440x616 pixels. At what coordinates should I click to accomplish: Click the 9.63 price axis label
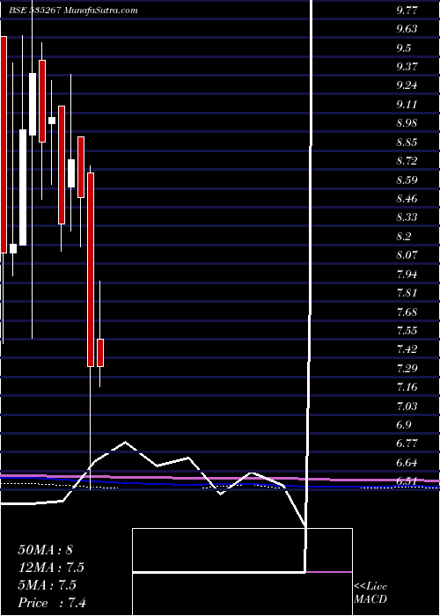[407, 29]
